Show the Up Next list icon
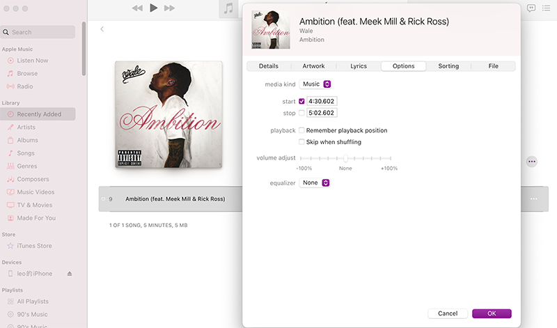557x328 pixels. (546, 8)
